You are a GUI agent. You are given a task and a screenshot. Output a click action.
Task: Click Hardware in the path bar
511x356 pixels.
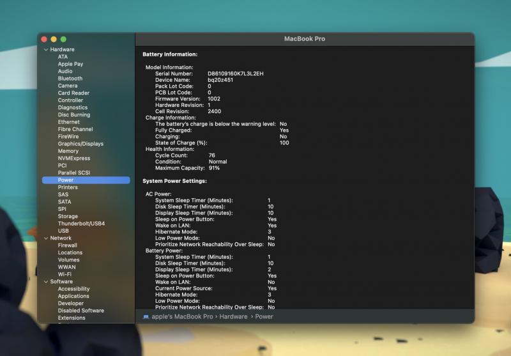tap(233, 316)
